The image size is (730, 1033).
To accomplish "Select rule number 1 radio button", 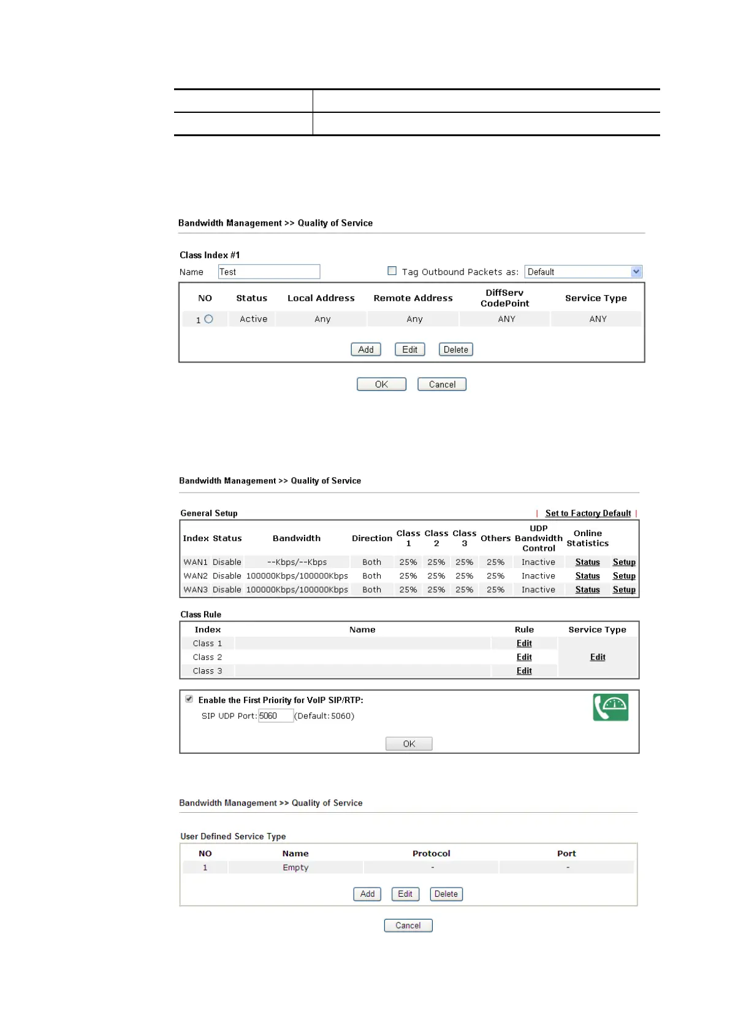I will tap(209, 319).
